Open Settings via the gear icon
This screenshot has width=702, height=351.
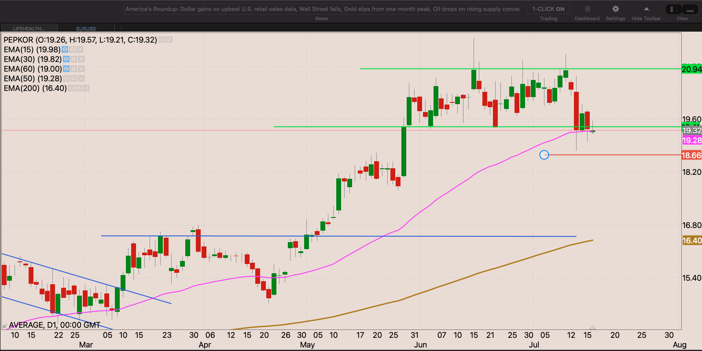[615, 9]
